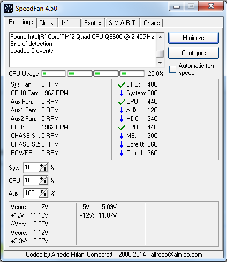Click the Aux1 Fan reading

point(35,110)
